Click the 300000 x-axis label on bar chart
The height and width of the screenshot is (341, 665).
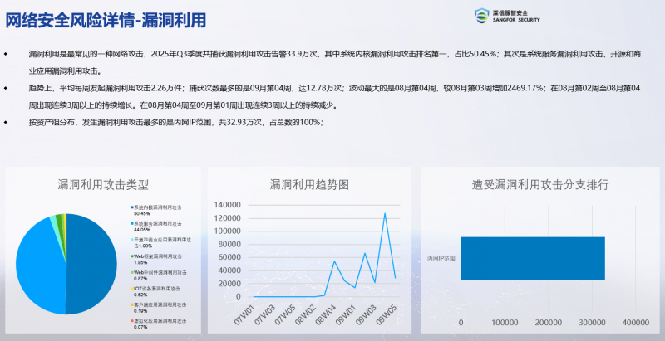point(592,323)
